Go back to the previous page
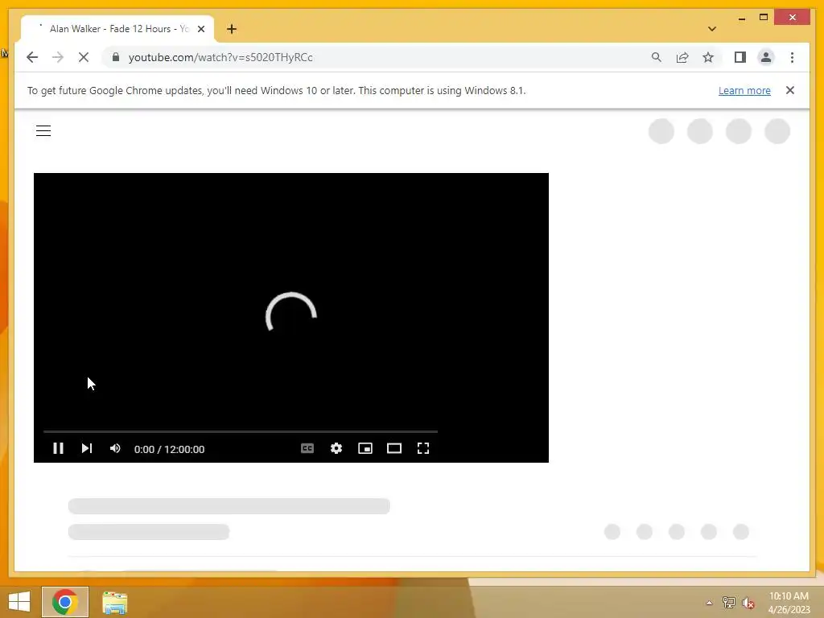Image resolution: width=824 pixels, height=618 pixels. click(32, 57)
